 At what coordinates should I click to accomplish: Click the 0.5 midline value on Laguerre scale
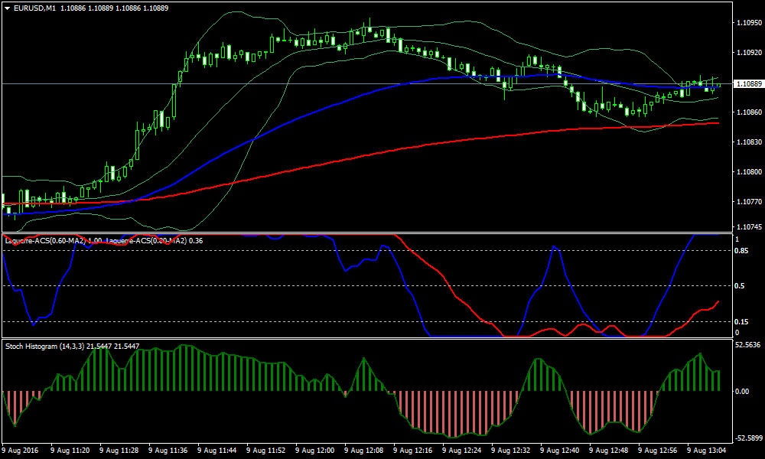click(738, 285)
